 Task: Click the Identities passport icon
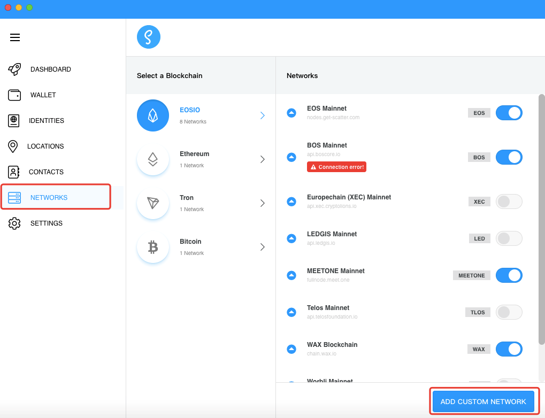coord(13,121)
